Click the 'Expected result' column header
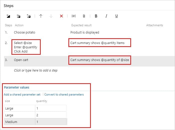The height and width of the screenshot is (130, 175). click(x=81, y=25)
